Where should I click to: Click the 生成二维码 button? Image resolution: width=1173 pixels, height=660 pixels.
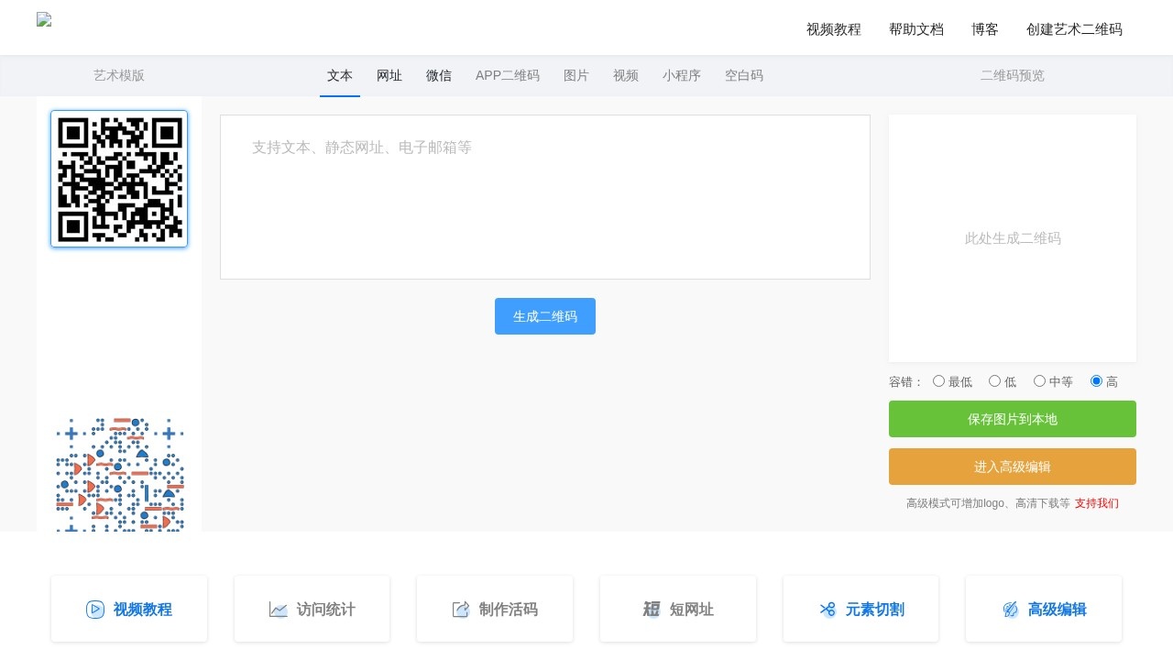pyautogui.click(x=545, y=316)
